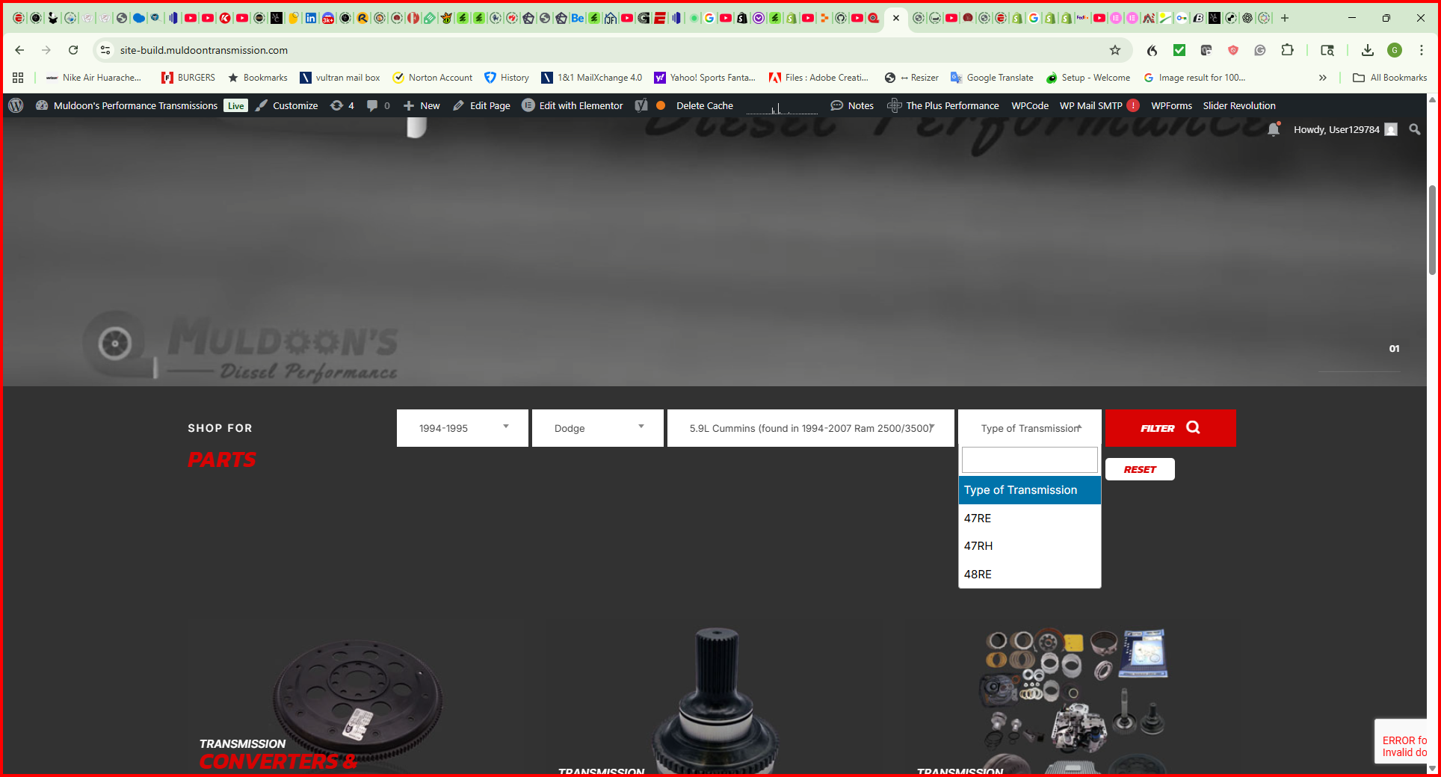Open the Notes panel from the admin bar

852,105
